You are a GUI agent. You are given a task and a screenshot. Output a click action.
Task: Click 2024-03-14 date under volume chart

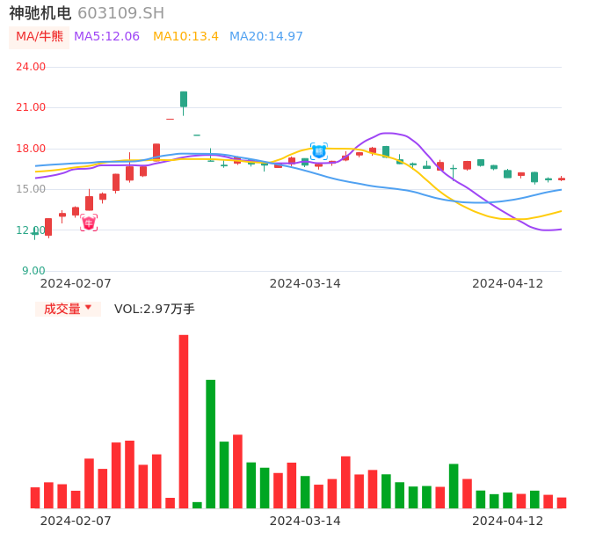[x=305, y=521]
